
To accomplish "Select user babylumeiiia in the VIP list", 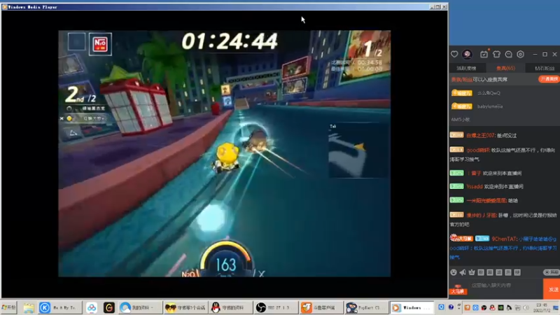I will pyautogui.click(x=489, y=106).
